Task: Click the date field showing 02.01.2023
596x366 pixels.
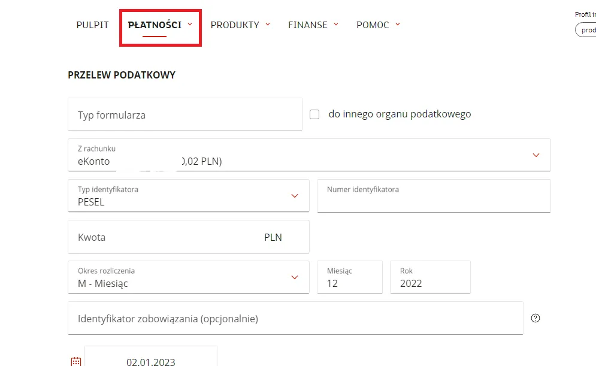Action: [151, 361]
